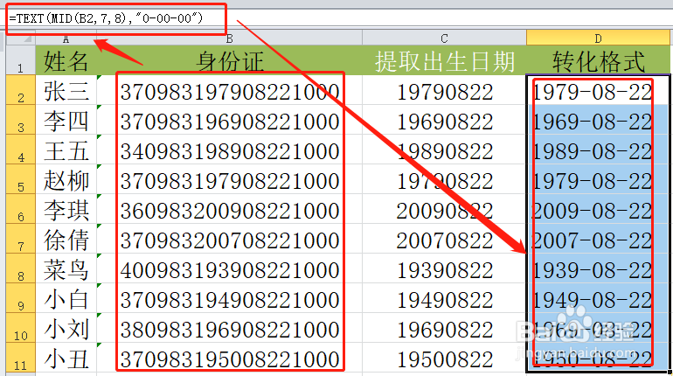The image size is (673, 376).
Task: Select formatted date cell 2007-08-22
Action: (598, 238)
